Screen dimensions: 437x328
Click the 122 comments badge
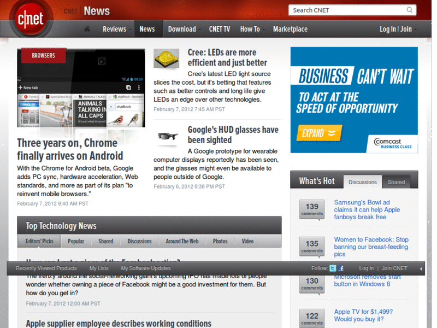pyautogui.click(x=312, y=319)
